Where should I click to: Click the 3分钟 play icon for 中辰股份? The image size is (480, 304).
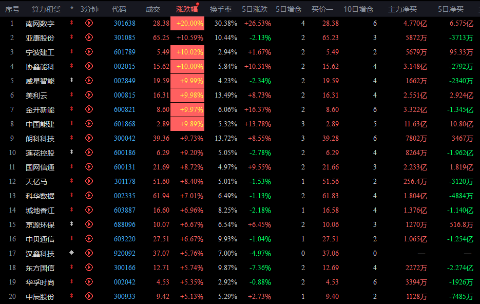click(89, 296)
